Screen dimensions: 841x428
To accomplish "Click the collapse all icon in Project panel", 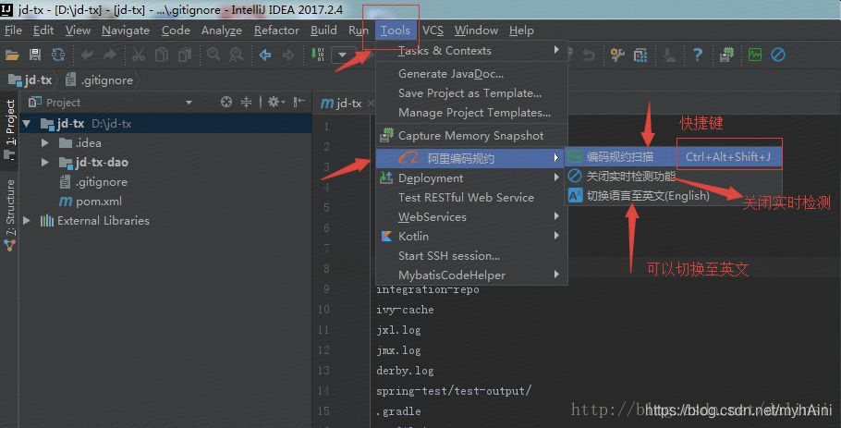I will point(246,102).
